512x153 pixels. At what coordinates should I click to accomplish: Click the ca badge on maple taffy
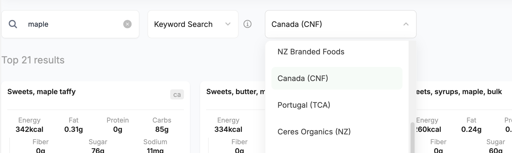point(177,95)
